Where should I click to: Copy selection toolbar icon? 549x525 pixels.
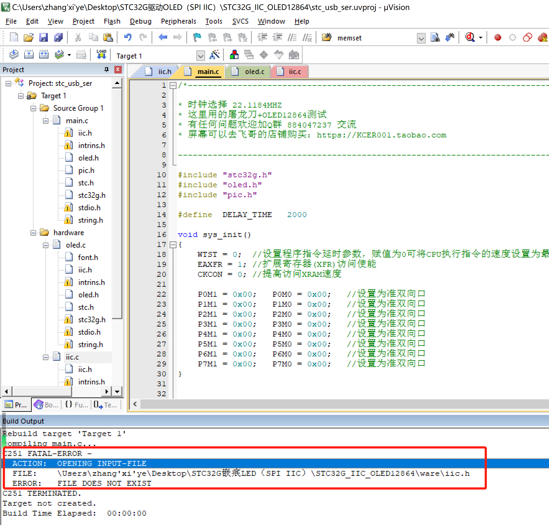(x=93, y=38)
